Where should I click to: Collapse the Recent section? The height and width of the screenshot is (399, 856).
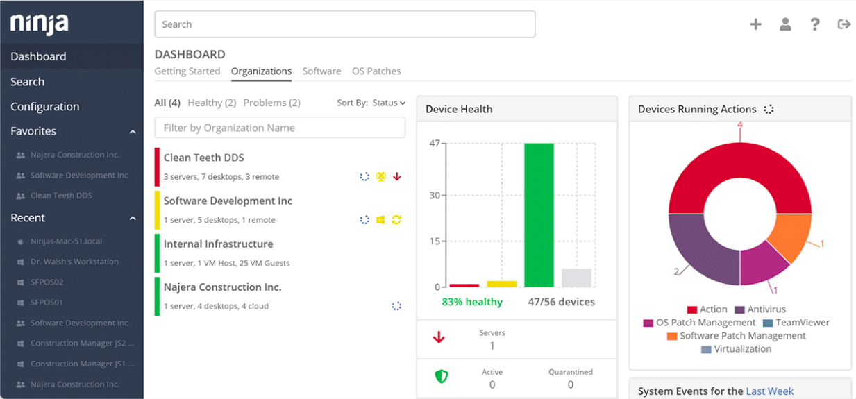(133, 218)
